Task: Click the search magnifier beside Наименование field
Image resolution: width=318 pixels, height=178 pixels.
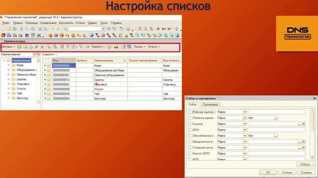Action: click(38, 54)
